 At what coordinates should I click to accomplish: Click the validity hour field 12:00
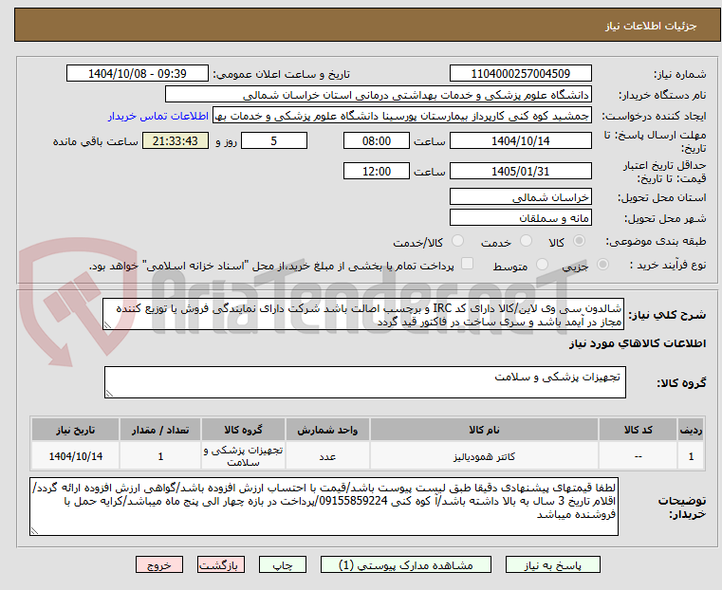coord(377,171)
